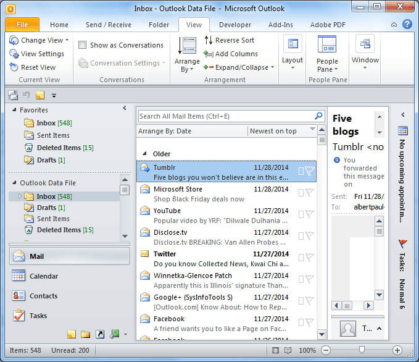Click the search magnifier icon
The height and width of the screenshot is (362, 419).
(318, 116)
